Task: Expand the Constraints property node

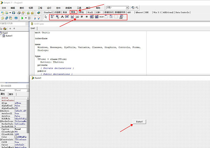Action: tap(1, 139)
